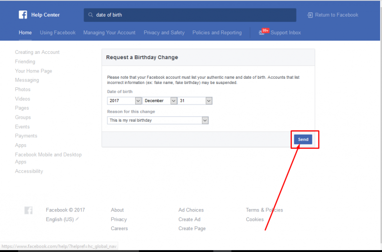
Task: Open the birth year dropdown showing 2017
Action: (124, 101)
